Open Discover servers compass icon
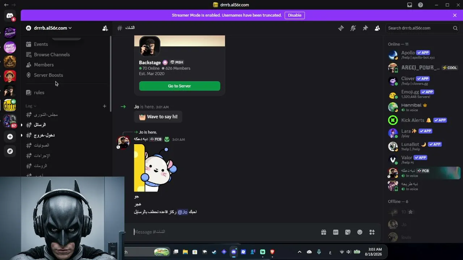 (x=10, y=151)
